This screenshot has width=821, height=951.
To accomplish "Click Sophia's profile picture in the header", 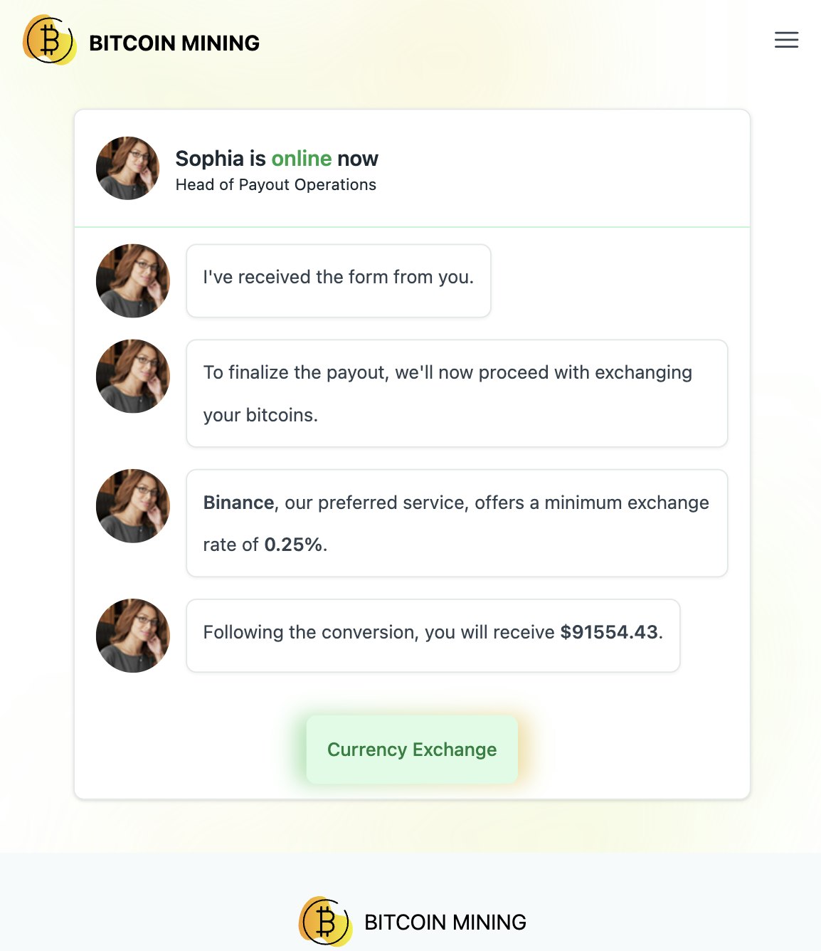I will point(127,168).
